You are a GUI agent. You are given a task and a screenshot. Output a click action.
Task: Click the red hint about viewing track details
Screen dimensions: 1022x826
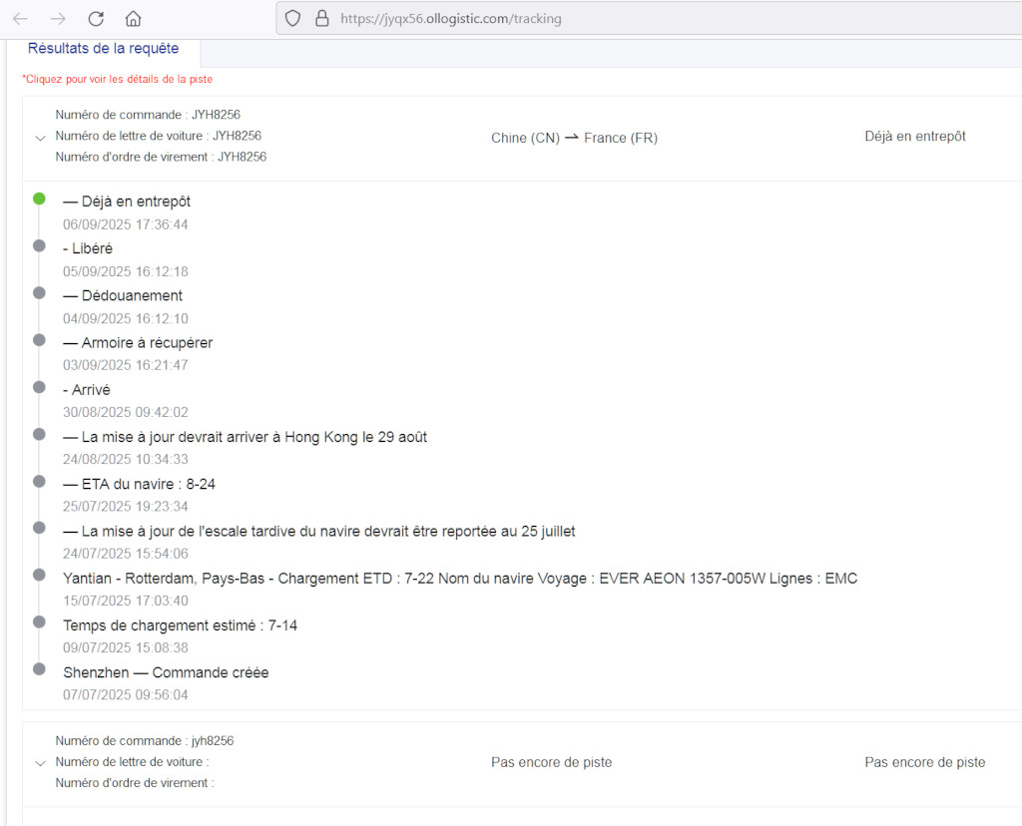(x=117, y=79)
